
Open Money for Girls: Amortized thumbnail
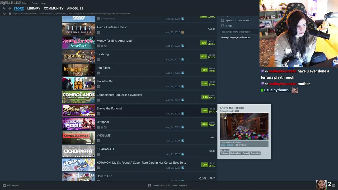click(x=78, y=43)
